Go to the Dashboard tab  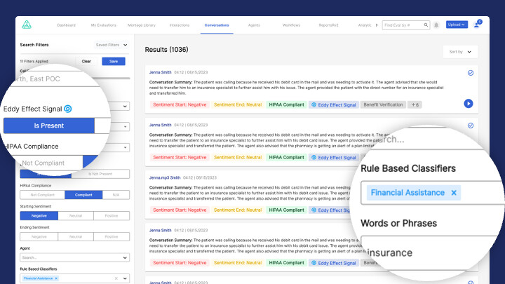click(67, 25)
